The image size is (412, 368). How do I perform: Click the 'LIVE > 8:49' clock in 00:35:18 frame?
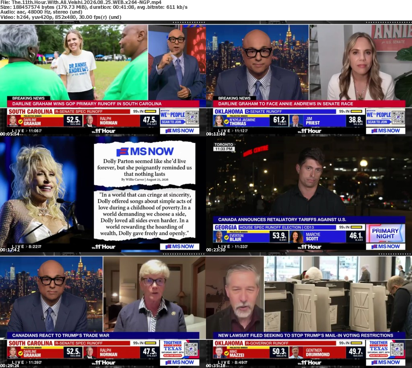coord(233,362)
